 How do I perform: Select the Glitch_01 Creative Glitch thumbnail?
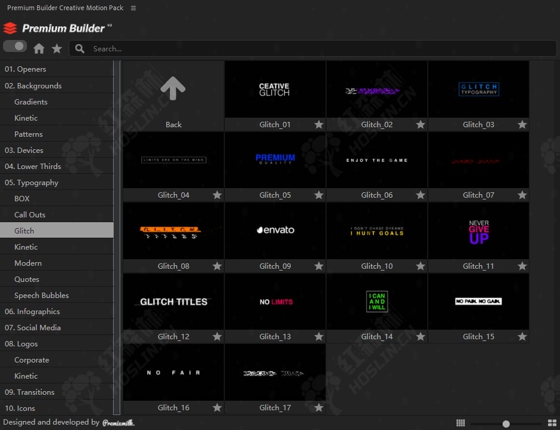(275, 89)
